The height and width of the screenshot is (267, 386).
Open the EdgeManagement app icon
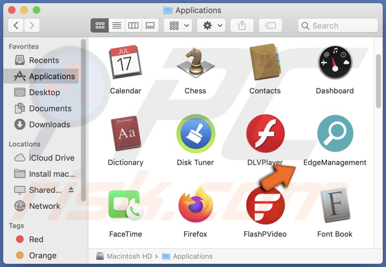[x=335, y=134]
